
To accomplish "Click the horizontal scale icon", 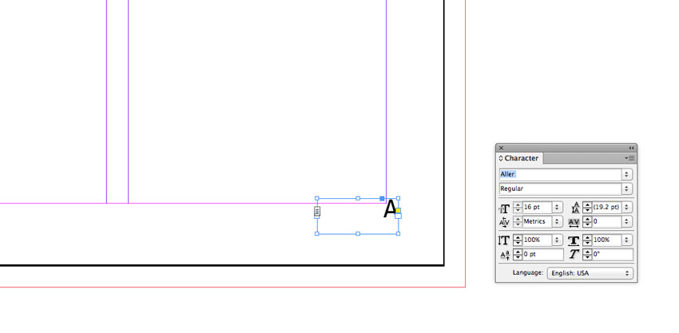I will coord(574,240).
